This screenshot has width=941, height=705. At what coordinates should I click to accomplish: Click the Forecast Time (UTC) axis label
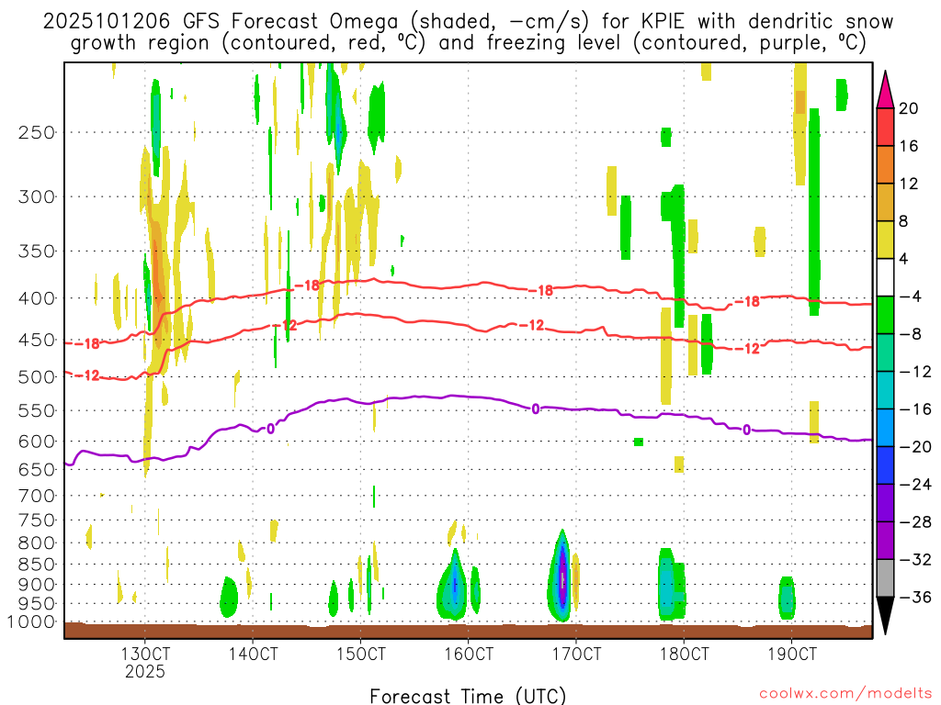click(468, 695)
